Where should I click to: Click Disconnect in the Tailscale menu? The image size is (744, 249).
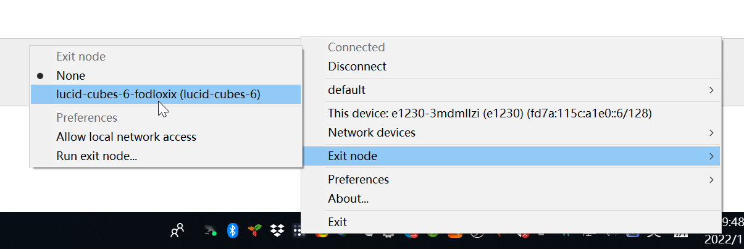point(357,66)
